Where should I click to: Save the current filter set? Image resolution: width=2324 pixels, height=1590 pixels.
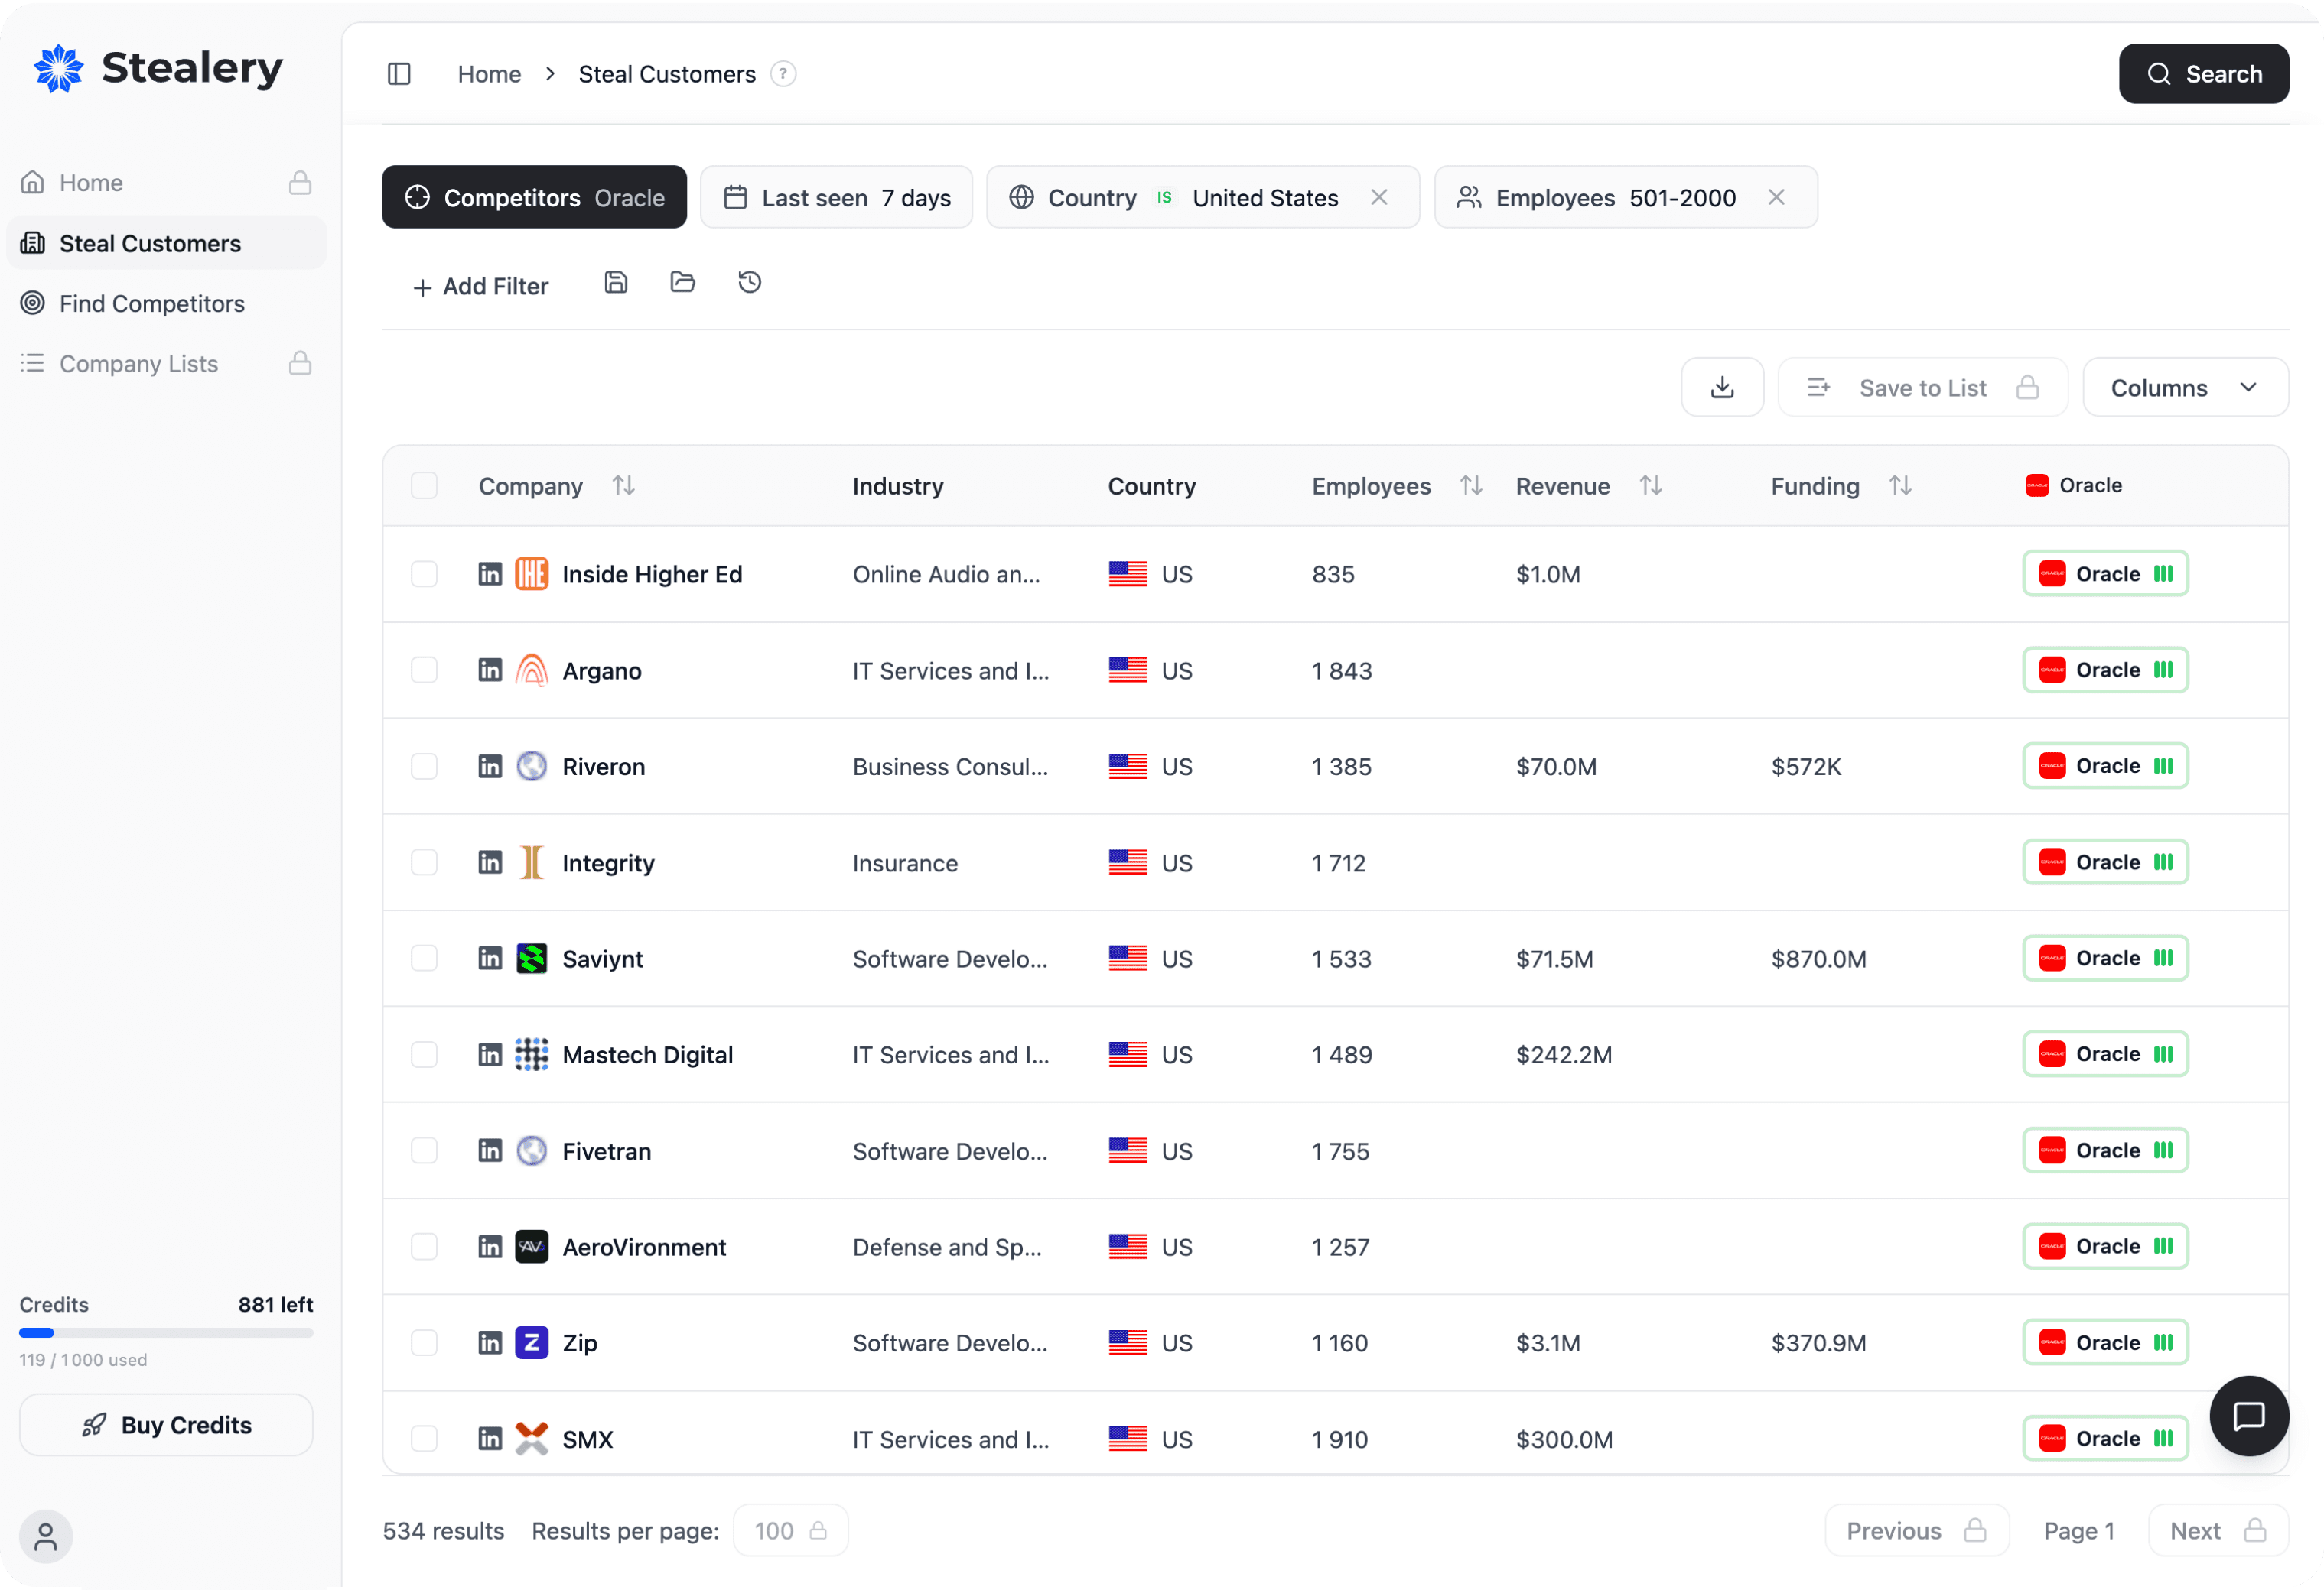[x=616, y=283]
